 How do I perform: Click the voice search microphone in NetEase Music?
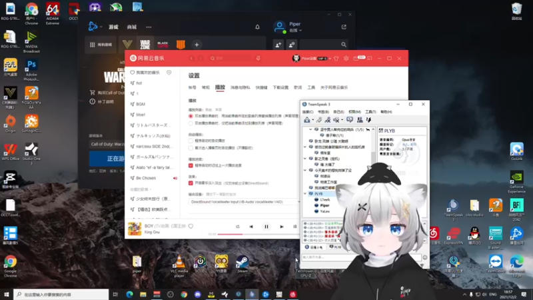(x=259, y=58)
